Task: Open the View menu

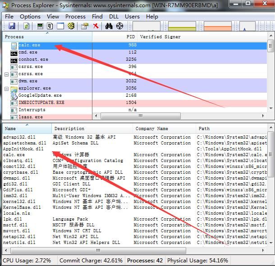Action: click(x=53, y=17)
